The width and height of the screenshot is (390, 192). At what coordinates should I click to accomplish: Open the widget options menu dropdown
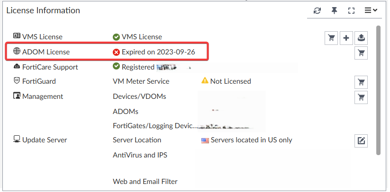(371, 11)
